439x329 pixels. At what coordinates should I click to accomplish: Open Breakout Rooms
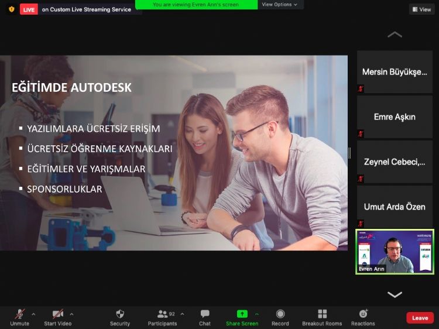(322, 317)
